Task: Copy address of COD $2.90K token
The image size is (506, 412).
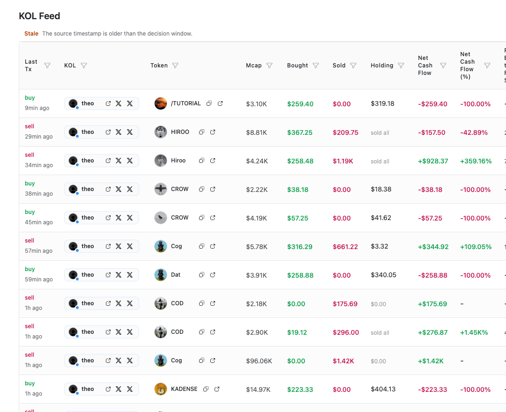Action: click(201, 332)
